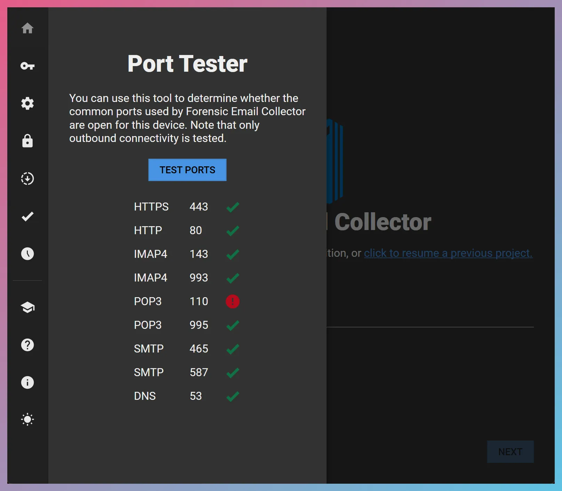Viewport: 562px width, 491px height.
Task: Open the license key section in sidebar
Action: click(x=27, y=66)
